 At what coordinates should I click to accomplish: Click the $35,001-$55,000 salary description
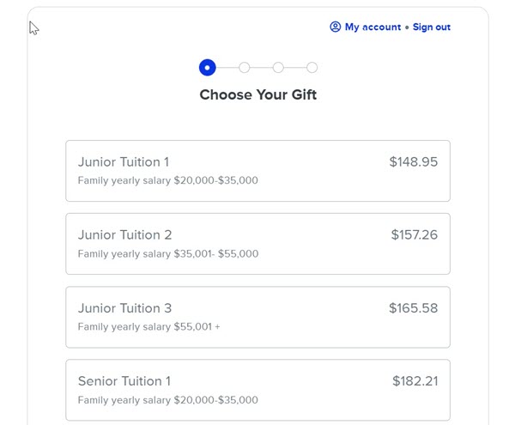coord(167,254)
